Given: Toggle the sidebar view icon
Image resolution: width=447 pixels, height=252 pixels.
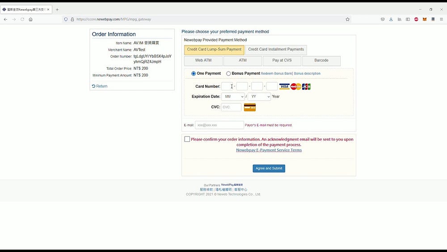Looking at the screenshot, I should coord(408,19).
